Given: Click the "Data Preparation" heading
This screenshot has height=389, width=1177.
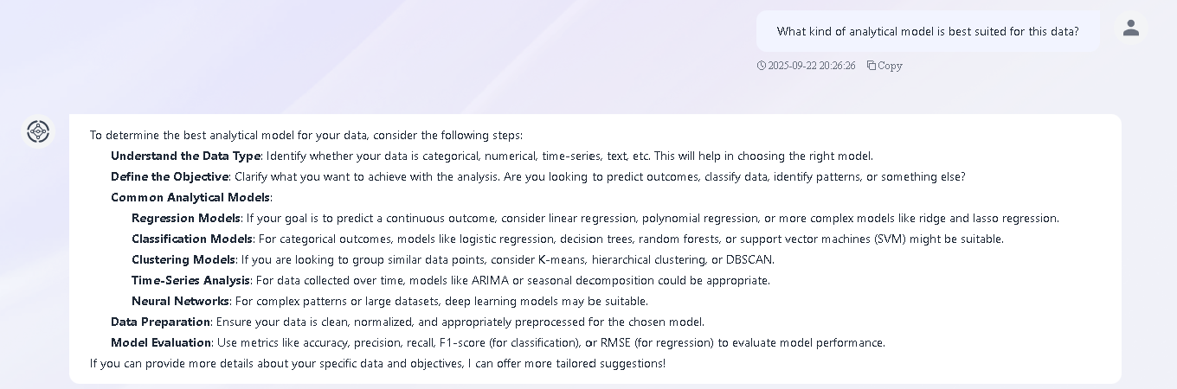Looking at the screenshot, I should click(161, 322).
